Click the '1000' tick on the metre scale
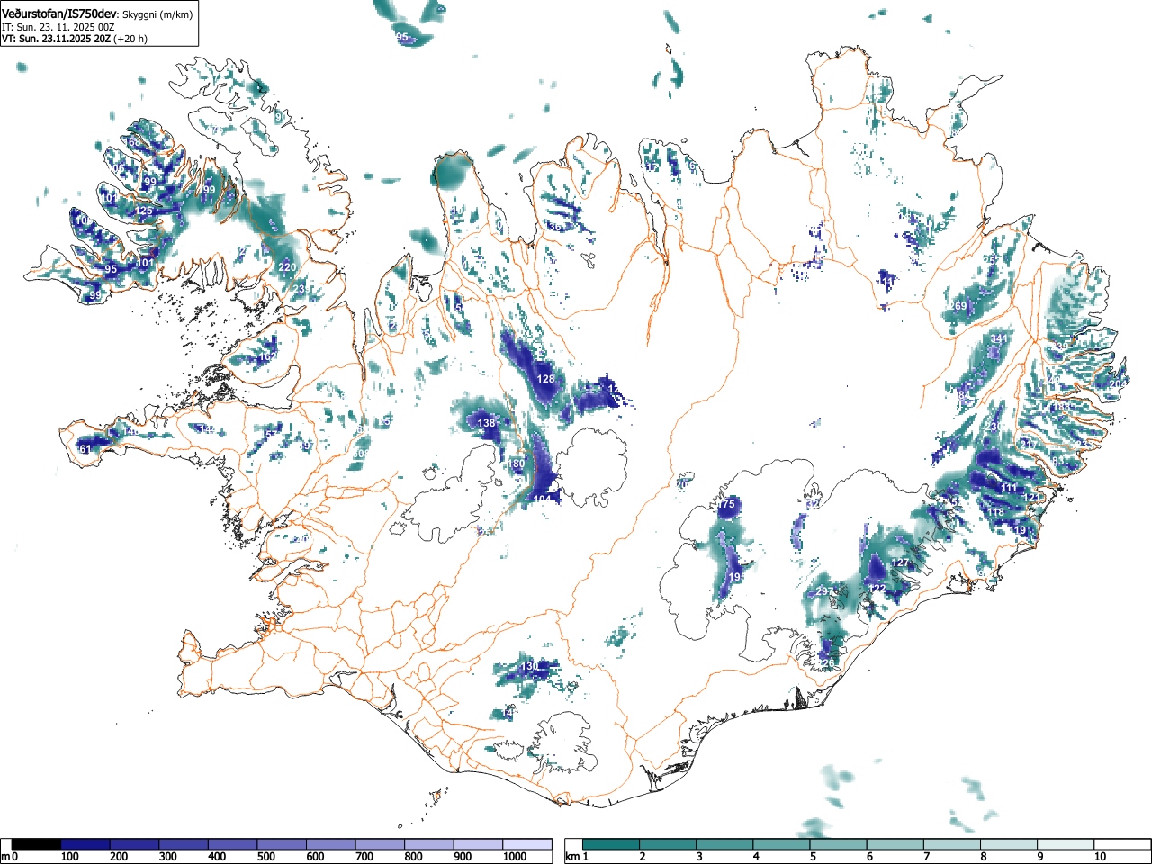This screenshot has height=864, width=1152. [x=514, y=857]
